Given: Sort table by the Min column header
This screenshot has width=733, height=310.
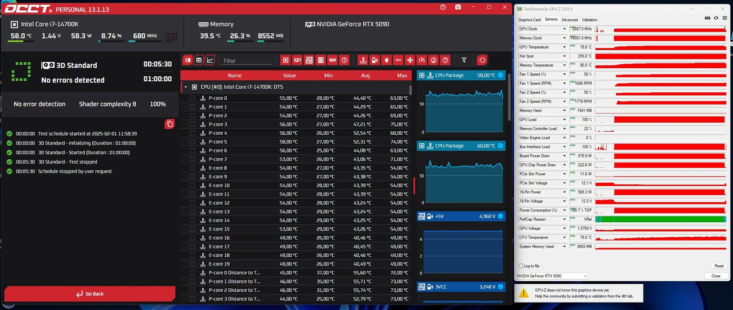Looking at the screenshot, I should (328, 75).
